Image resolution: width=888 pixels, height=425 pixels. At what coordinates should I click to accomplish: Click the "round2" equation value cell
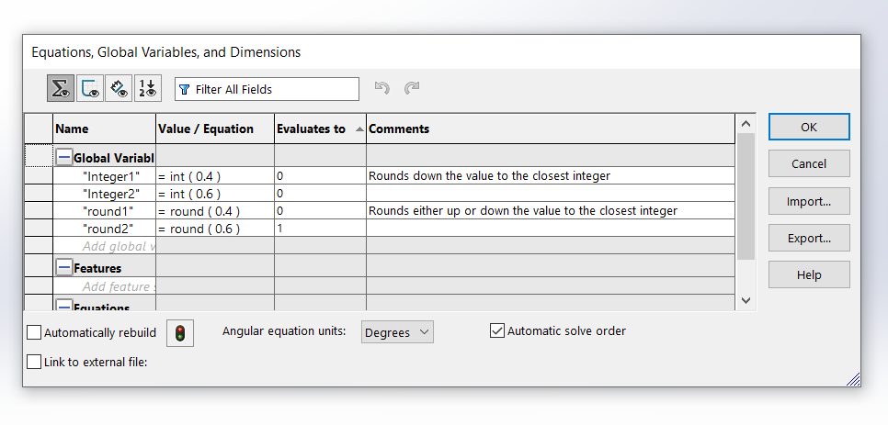(214, 229)
